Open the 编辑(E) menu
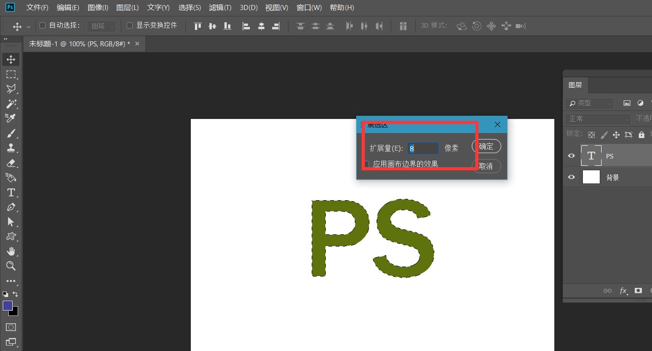 68,8
